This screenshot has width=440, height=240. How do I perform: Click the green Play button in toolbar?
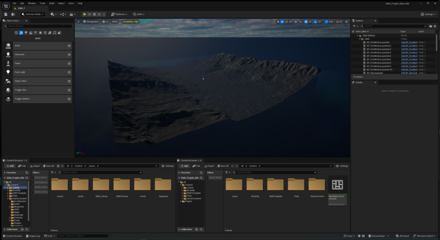pyautogui.click(x=85, y=14)
